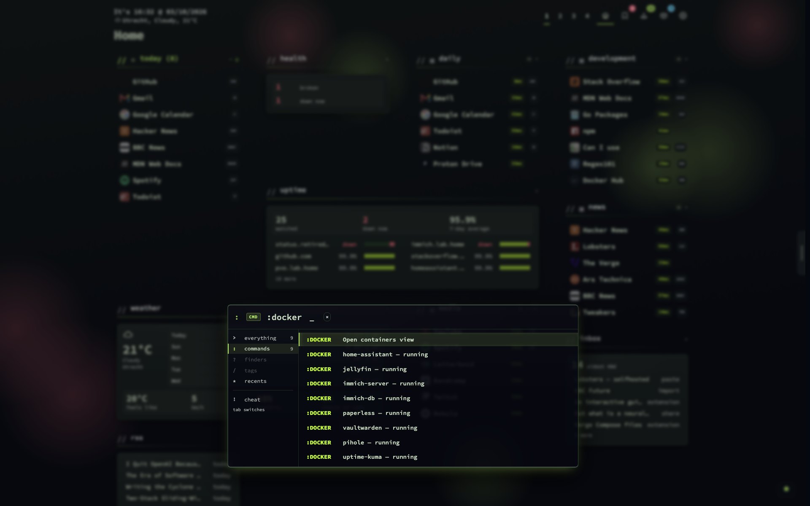This screenshot has height=506, width=810.
Task: Select jellyfin — running result
Action: point(438,369)
